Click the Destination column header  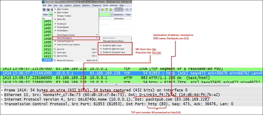[x=119, y=18]
